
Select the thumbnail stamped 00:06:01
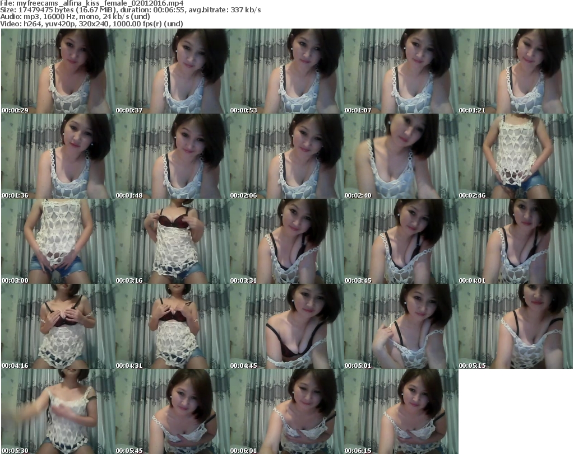[x=286, y=411]
